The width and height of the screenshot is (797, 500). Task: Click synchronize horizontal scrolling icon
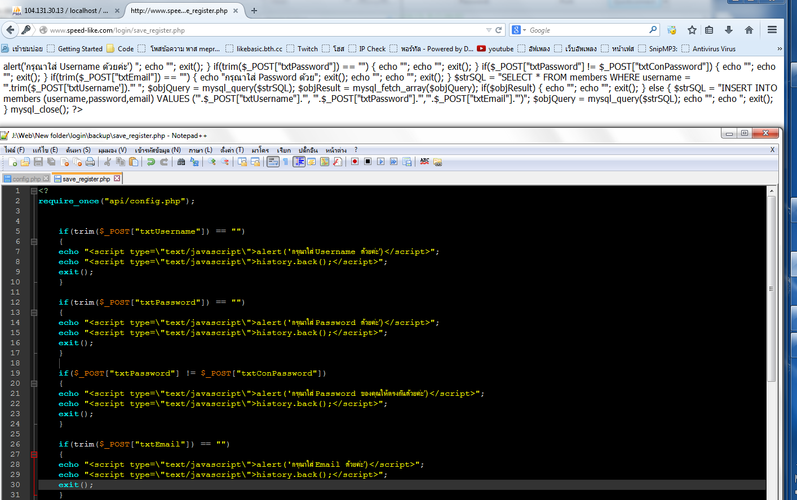pos(255,162)
